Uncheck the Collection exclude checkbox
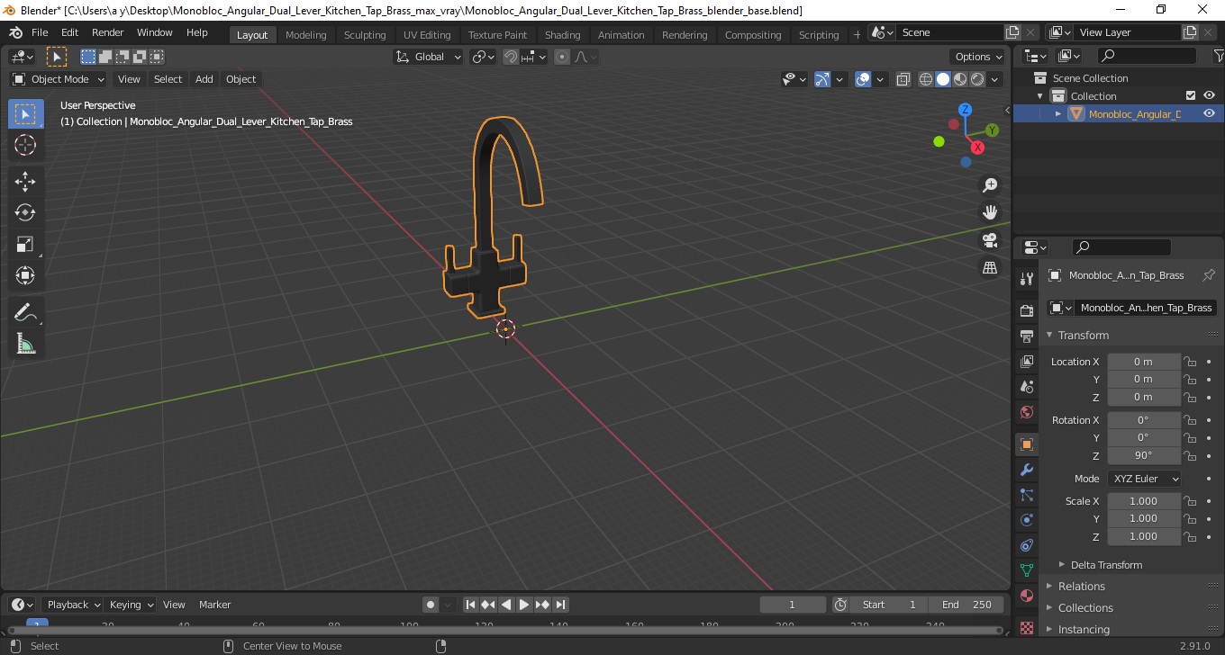This screenshot has width=1225, height=655. tap(1190, 95)
